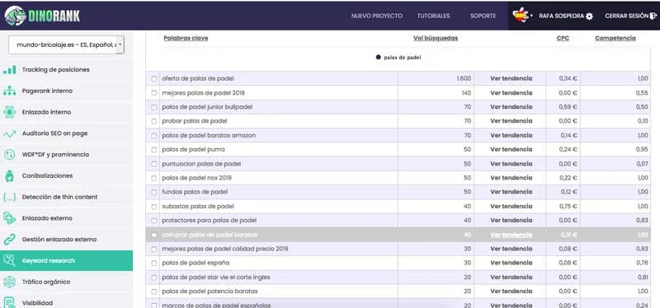This screenshot has width=660, height=308.
Task: Click Ver tendencia for 'palas de padel puma'
Action: [x=511, y=150]
